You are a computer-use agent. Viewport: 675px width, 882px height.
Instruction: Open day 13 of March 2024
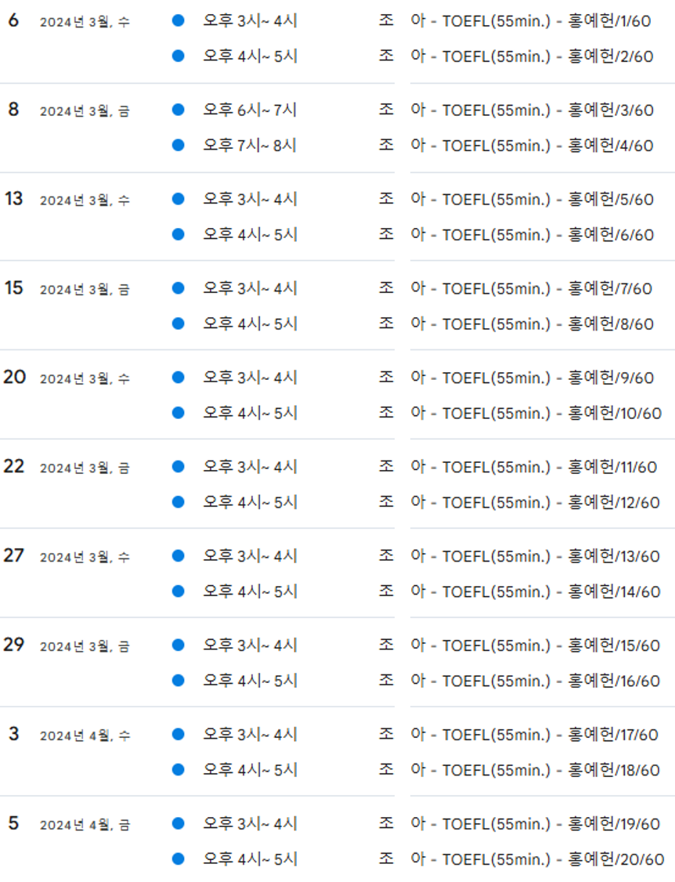pos(13,198)
